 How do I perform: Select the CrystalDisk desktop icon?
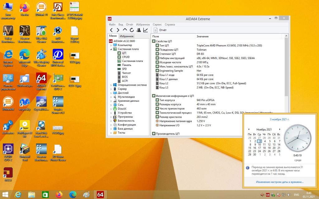pos(41,104)
